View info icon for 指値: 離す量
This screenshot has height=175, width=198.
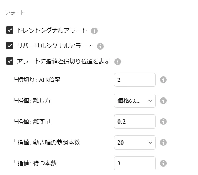click(x=163, y=122)
